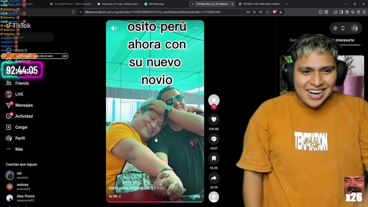Open a new browser tab
Viewport: 368px width, 207px height.
287,4
